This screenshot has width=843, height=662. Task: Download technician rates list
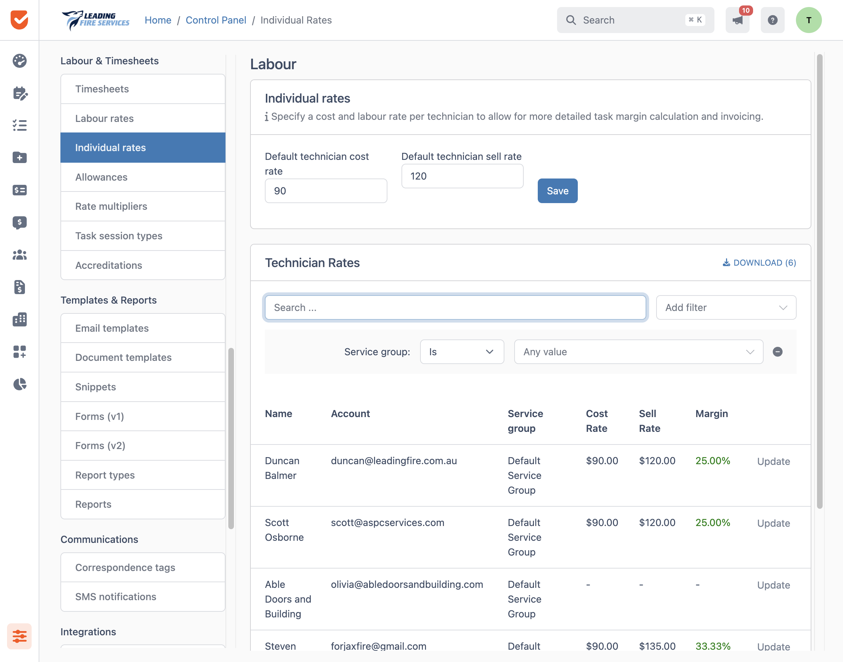[x=759, y=262]
